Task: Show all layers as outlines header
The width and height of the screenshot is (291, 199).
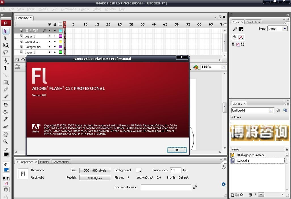Action: click(x=60, y=24)
